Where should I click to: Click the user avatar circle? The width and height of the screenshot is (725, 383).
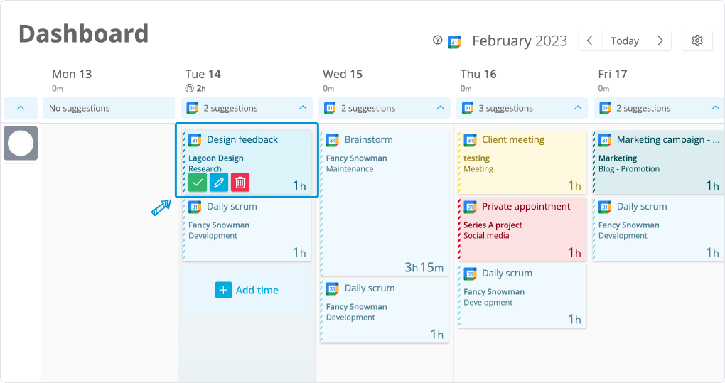pos(20,144)
